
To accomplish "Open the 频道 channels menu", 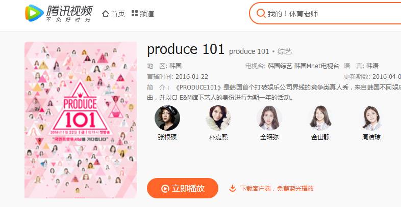I will (x=143, y=14).
